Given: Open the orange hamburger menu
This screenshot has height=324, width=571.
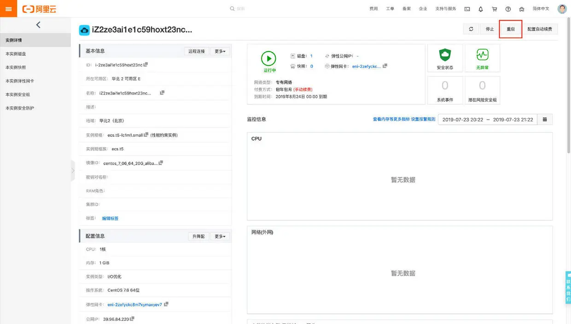Looking at the screenshot, I should point(9,9).
